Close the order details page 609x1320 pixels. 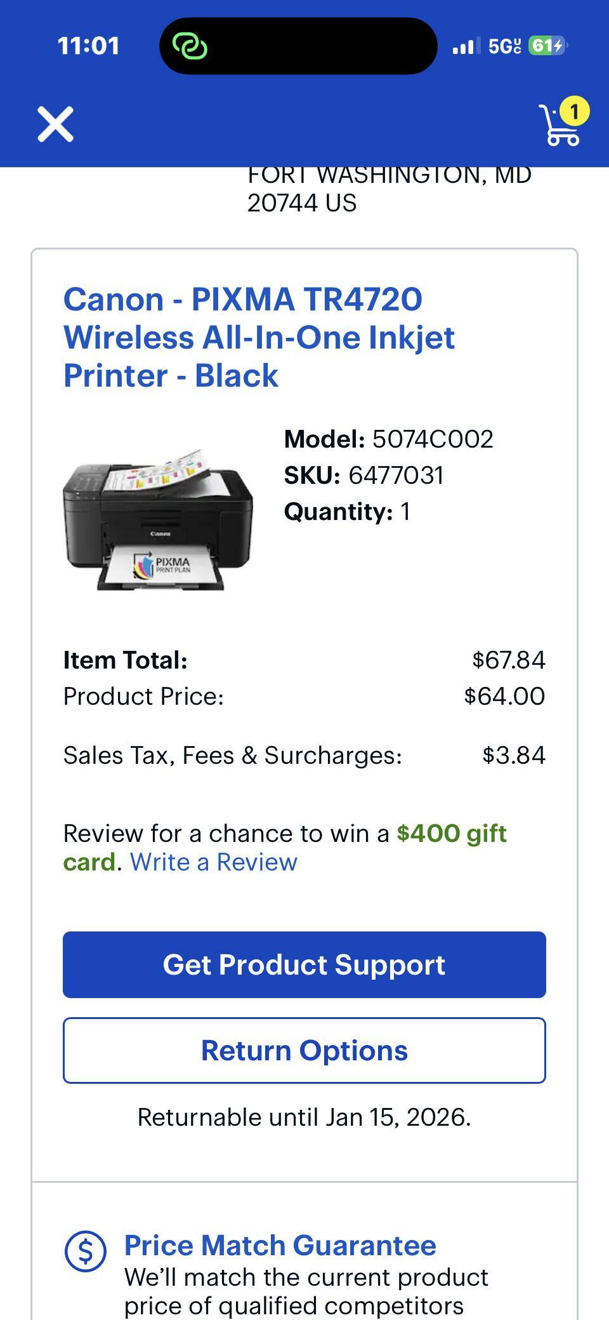[55, 124]
